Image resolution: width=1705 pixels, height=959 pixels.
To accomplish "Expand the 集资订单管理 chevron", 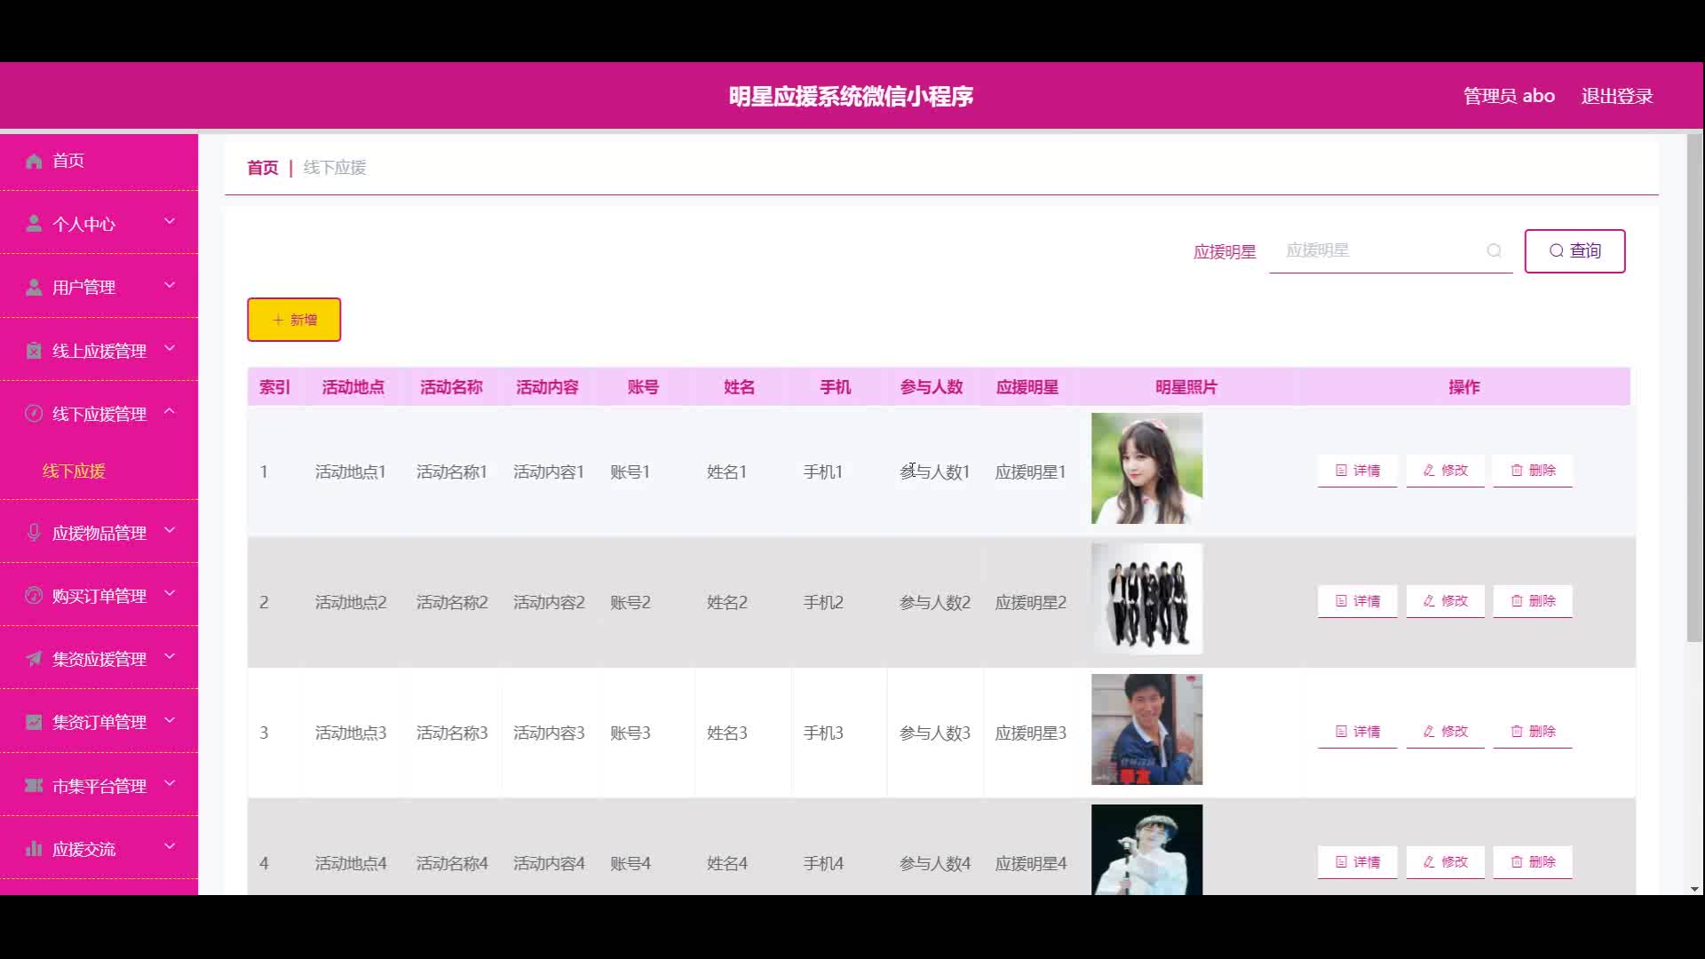I will pos(170,720).
